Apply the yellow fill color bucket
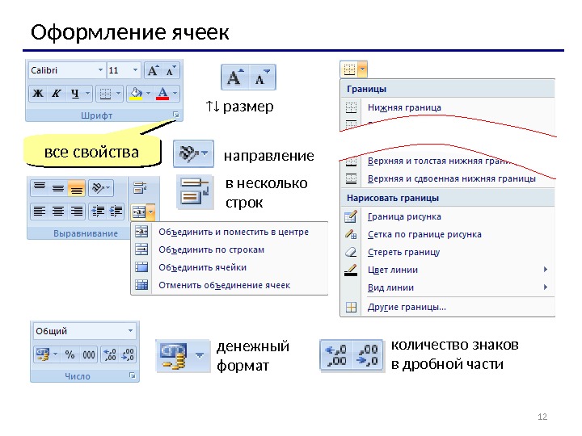The height and width of the screenshot is (436, 582). (x=137, y=94)
